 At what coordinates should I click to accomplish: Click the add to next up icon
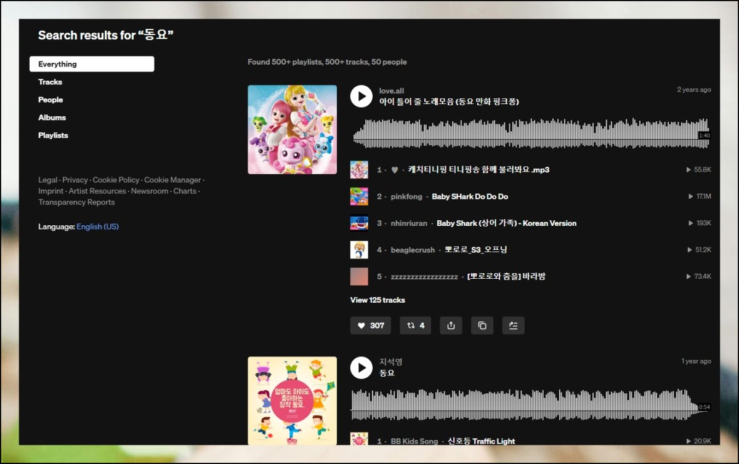[514, 326]
